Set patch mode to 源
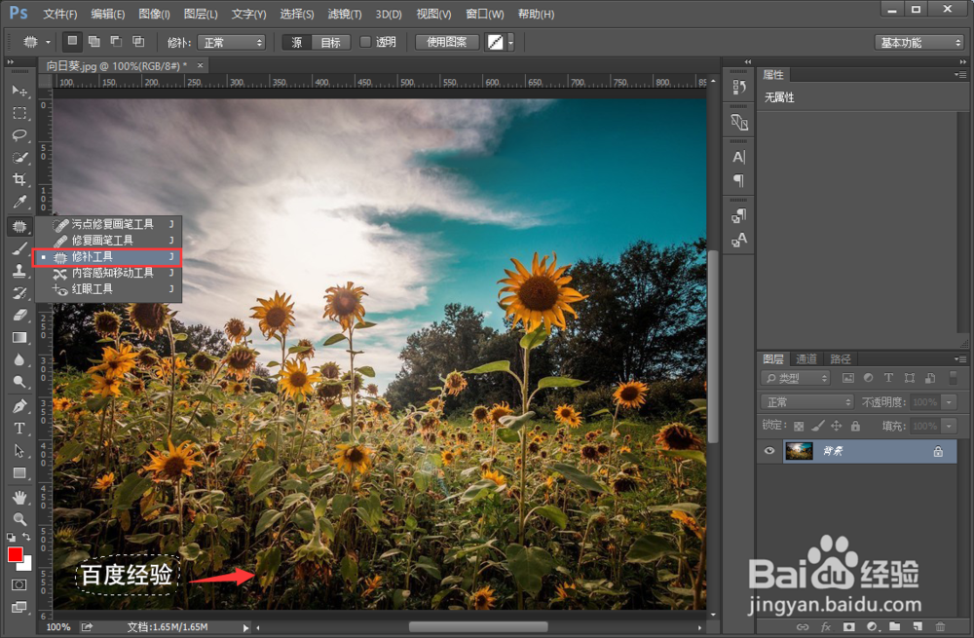This screenshot has height=638, width=974. pyautogui.click(x=297, y=42)
